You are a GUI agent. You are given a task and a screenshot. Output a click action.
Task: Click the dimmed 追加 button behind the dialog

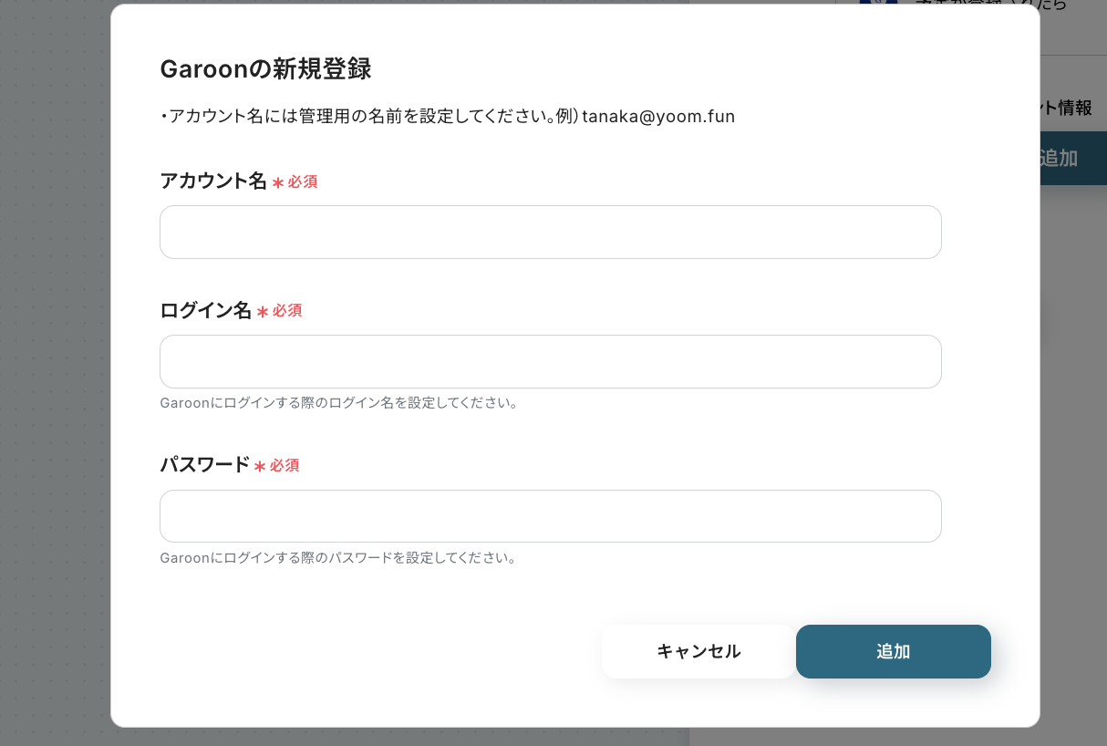click(x=1072, y=158)
